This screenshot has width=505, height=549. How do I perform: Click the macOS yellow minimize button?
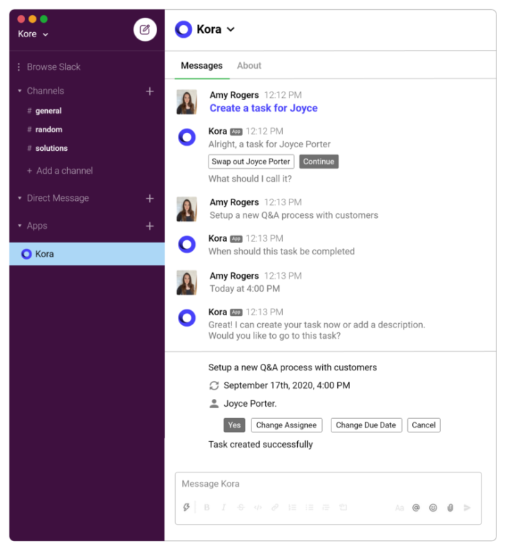[33, 19]
